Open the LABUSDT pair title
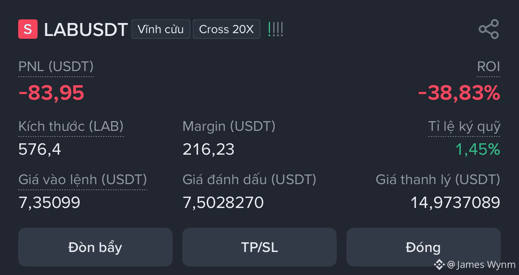 [86, 29]
